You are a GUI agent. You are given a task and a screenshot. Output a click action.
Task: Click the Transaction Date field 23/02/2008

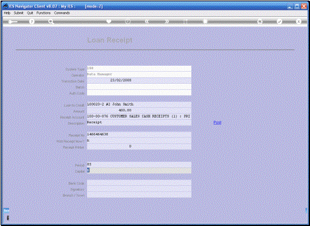(139, 80)
